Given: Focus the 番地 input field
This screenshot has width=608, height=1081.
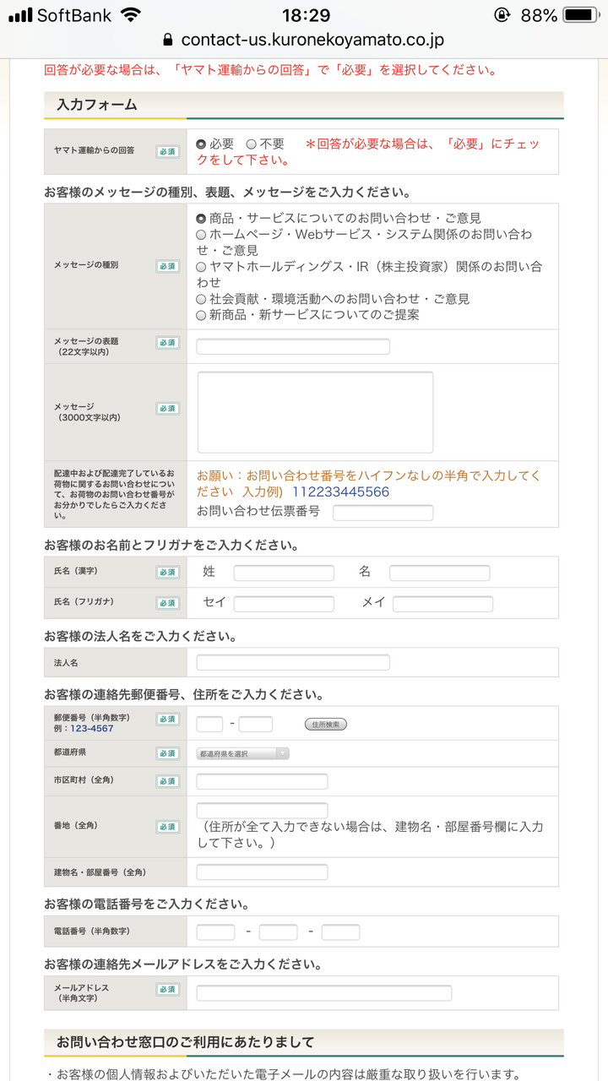Looking at the screenshot, I should 262,811.
